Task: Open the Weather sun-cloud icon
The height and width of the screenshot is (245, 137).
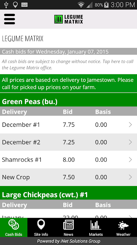Action: point(123,225)
